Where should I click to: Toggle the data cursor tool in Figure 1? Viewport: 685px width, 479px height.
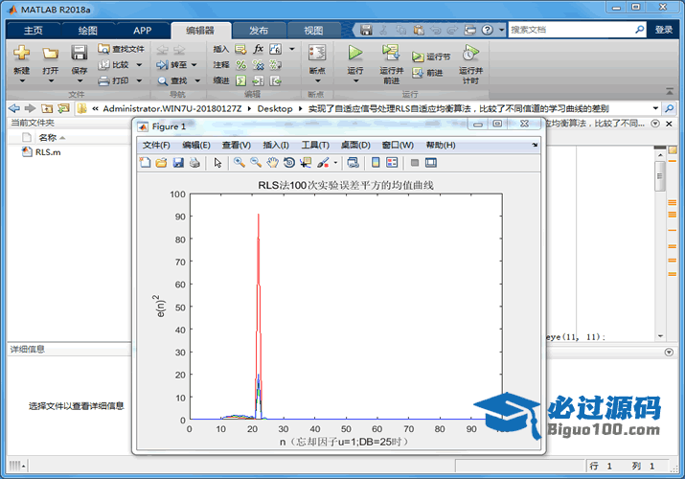click(306, 163)
